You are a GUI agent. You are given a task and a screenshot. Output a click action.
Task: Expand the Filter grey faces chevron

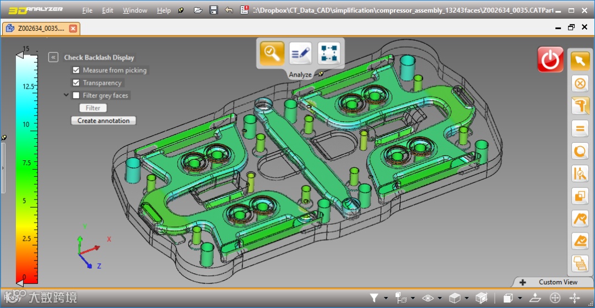click(x=66, y=95)
